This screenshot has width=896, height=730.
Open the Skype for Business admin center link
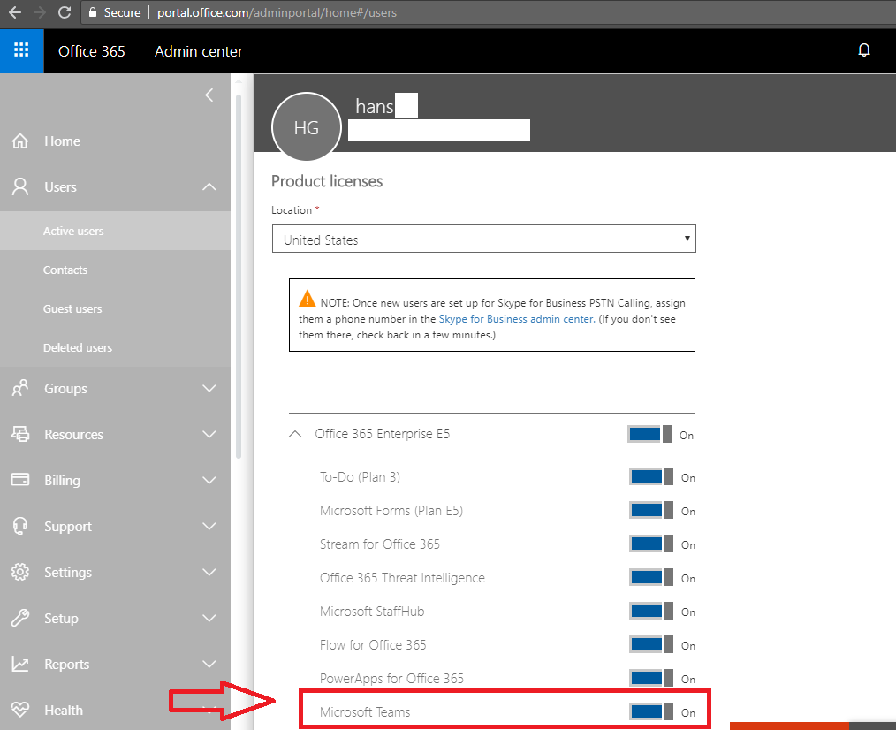tap(517, 319)
